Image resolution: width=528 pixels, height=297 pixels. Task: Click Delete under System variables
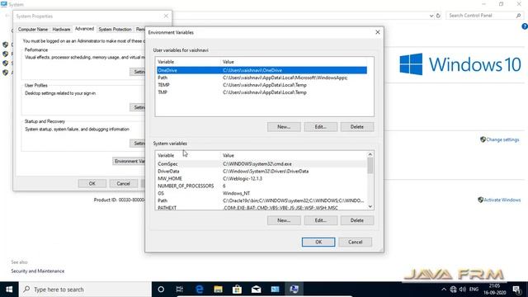click(x=357, y=220)
